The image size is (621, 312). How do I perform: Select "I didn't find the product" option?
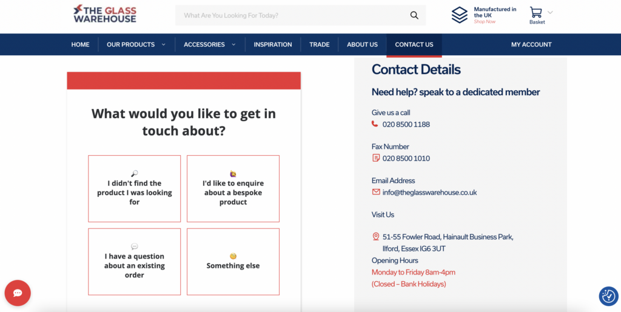pos(134,188)
